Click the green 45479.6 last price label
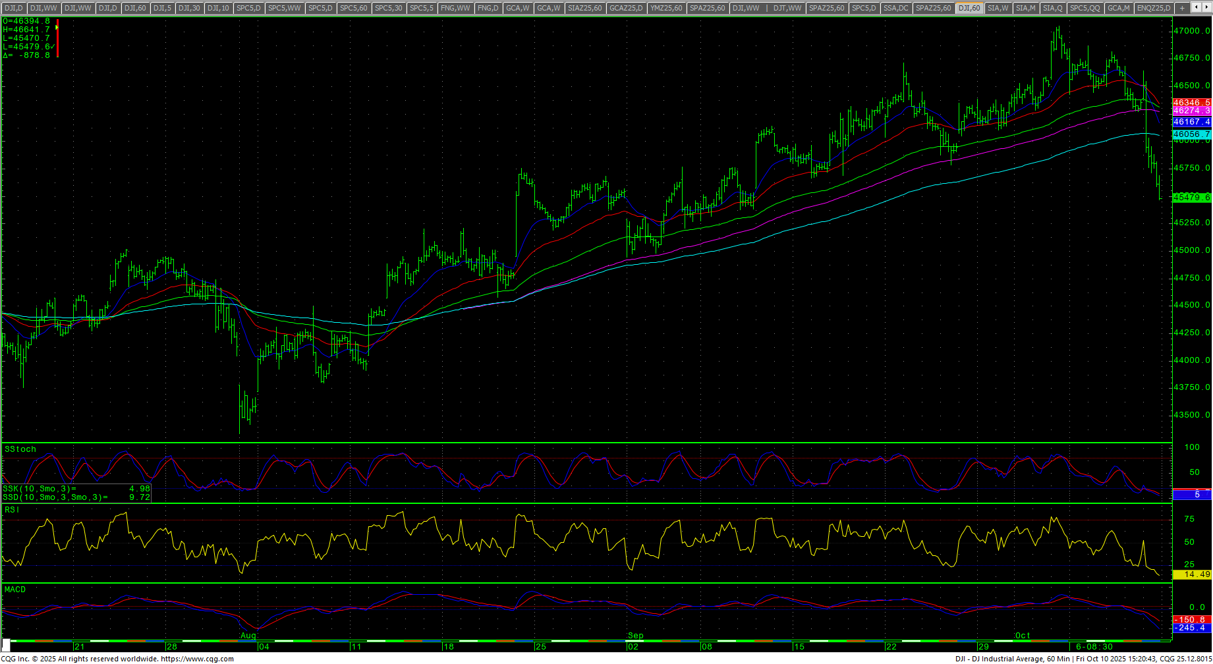Viewport: 1213px width, 664px height. click(x=1191, y=198)
